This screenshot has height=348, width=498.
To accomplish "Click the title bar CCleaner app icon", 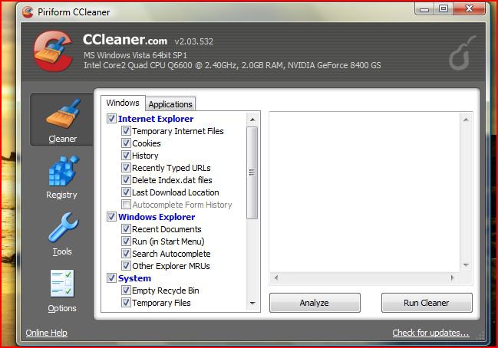I will point(28,12).
